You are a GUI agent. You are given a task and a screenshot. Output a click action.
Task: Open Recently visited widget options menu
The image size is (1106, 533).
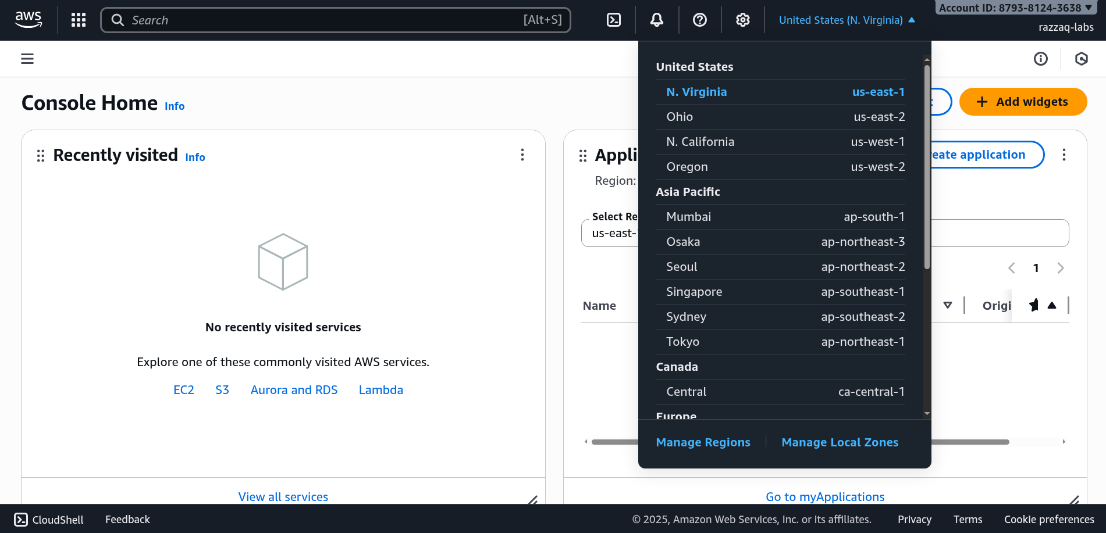[x=522, y=155]
